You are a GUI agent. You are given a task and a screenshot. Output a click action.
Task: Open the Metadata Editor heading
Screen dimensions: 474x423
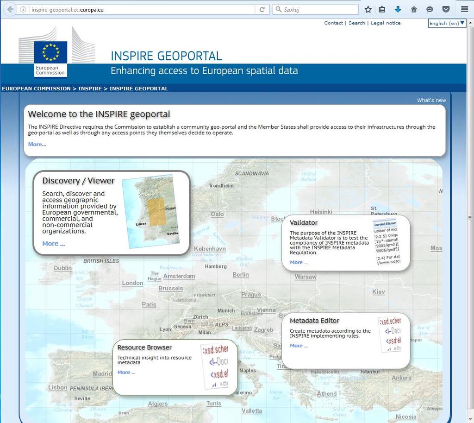314,321
